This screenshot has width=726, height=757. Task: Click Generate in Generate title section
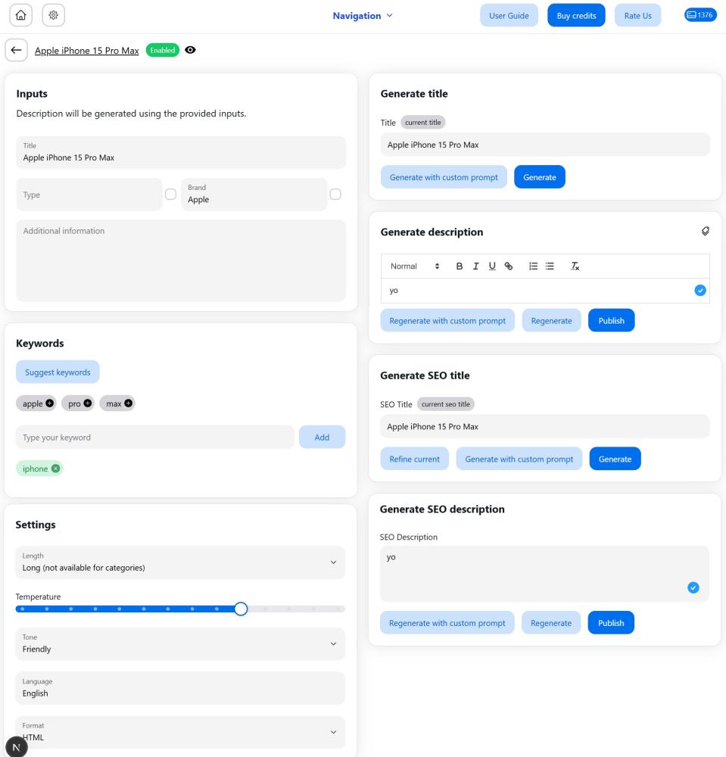pyautogui.click(x=540, y=176)
